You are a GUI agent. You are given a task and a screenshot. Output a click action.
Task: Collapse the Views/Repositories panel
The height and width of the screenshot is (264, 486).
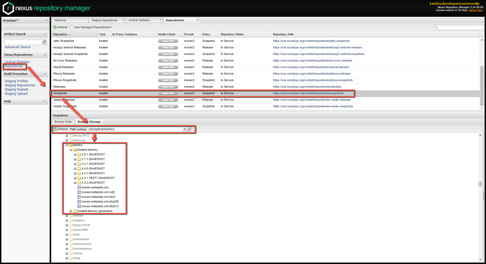click(45, 55)
